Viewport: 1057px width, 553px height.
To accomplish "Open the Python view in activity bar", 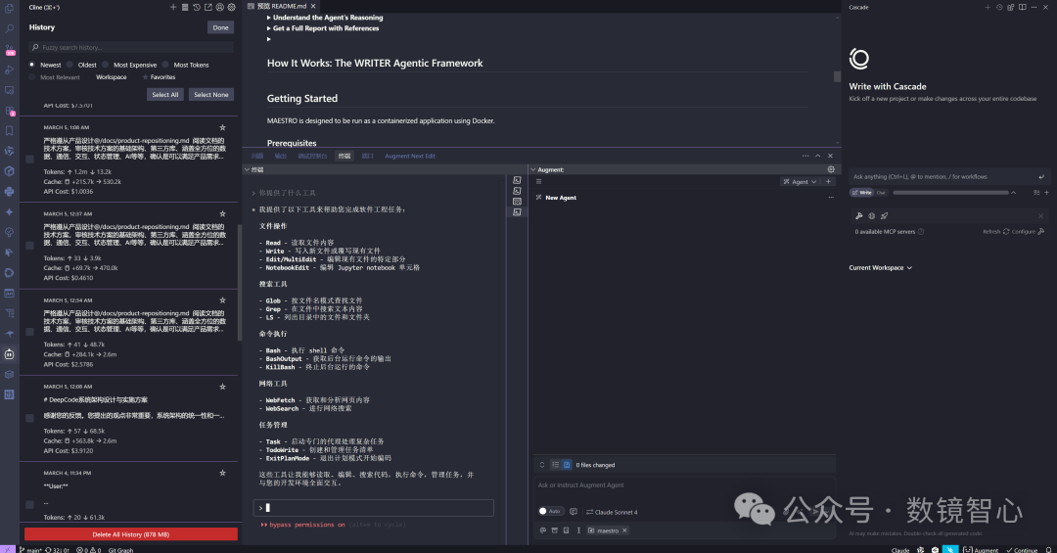I will coord(10,192).
